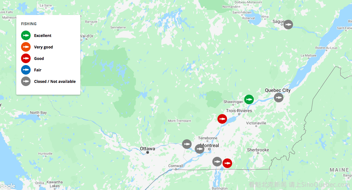
Task: Click the Victoriaville map label
Action: point(256,123)
